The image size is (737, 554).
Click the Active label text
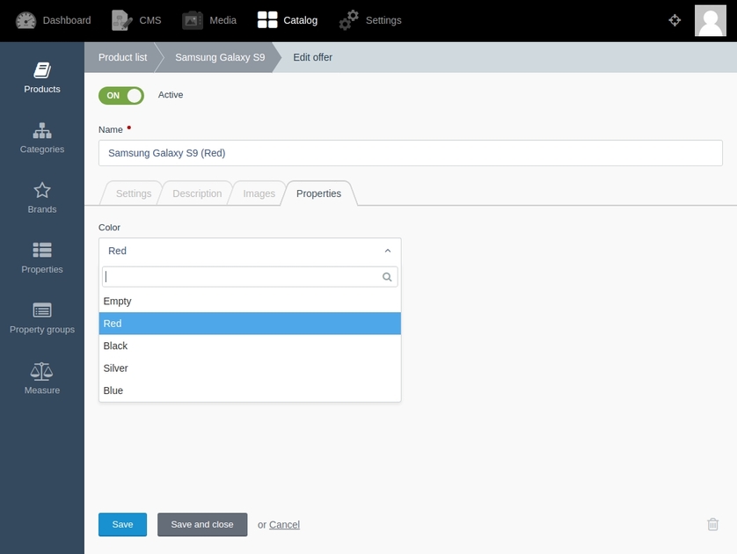click(171, 95)
